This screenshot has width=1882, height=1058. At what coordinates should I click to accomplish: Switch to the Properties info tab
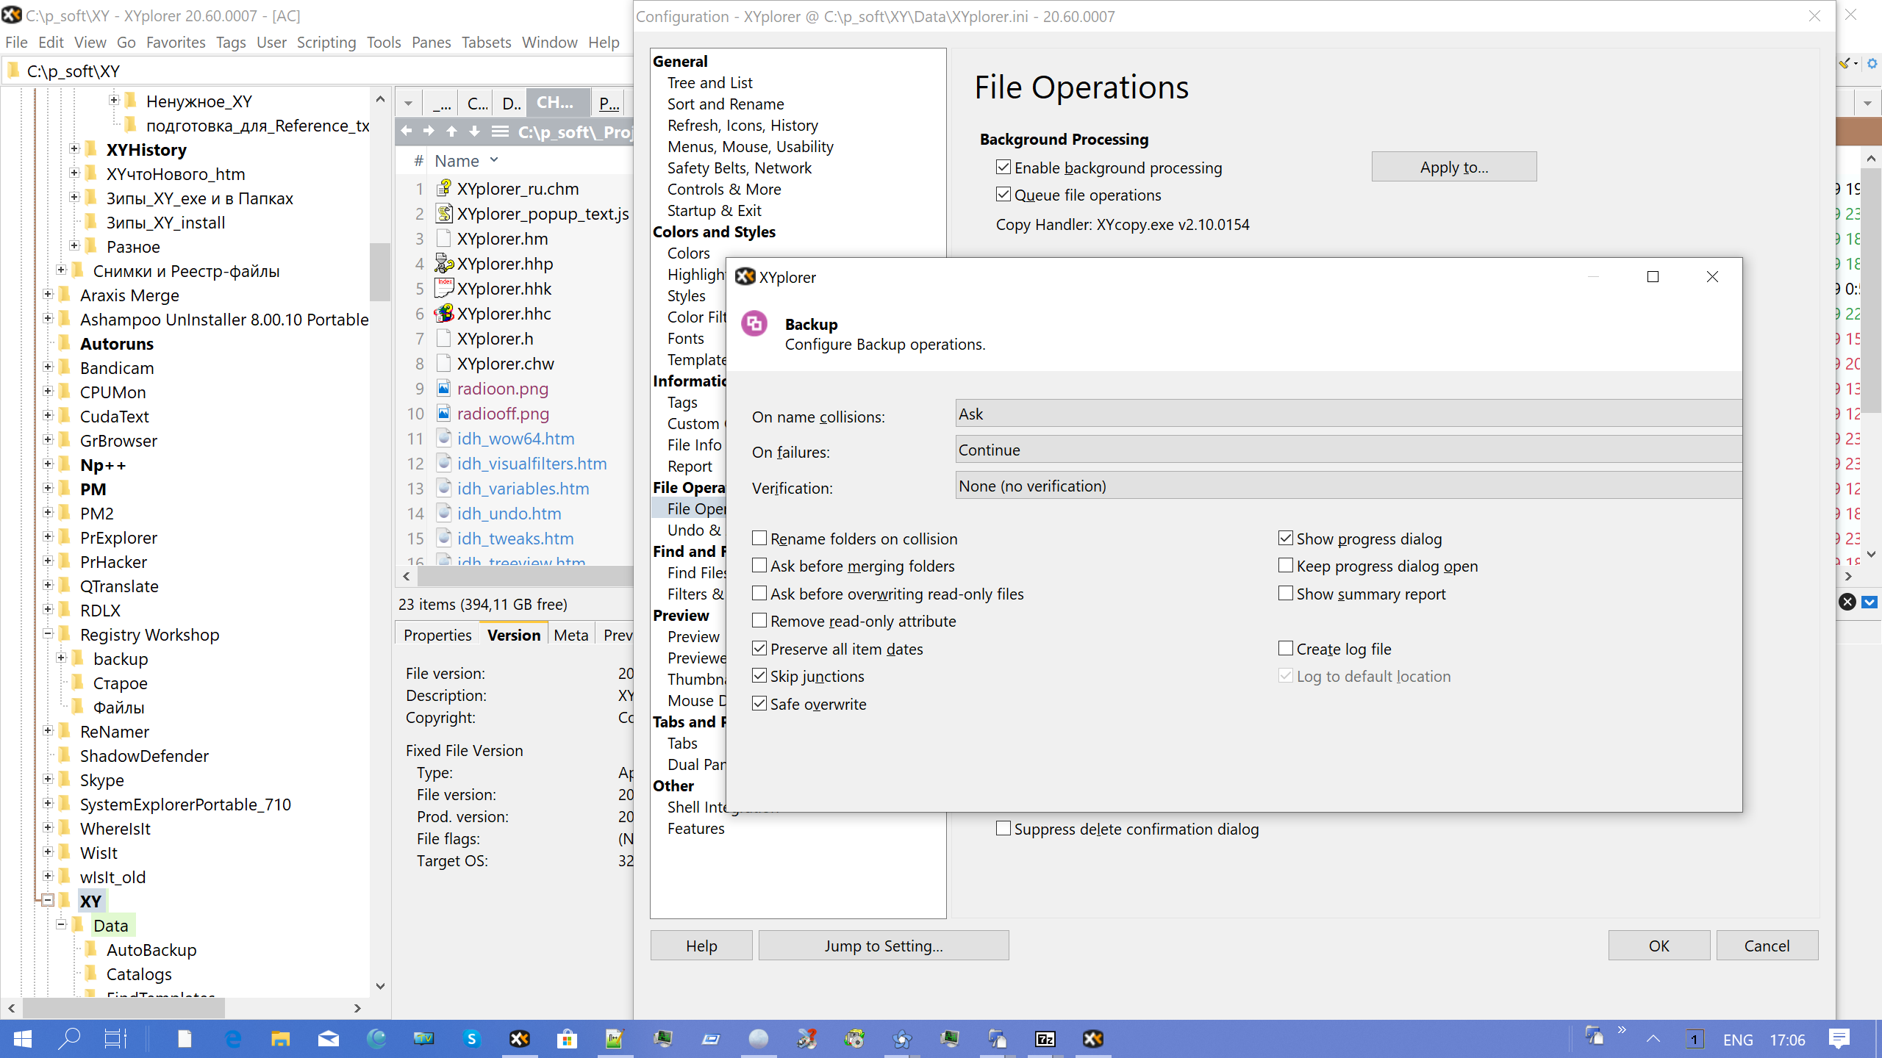pos(437,635)
